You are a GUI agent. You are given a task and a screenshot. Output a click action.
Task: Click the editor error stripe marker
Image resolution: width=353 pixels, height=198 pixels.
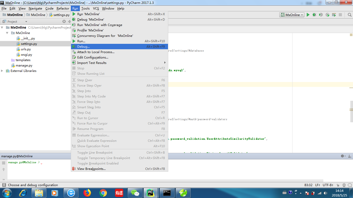pyautogui.click(x=351, y=35)
